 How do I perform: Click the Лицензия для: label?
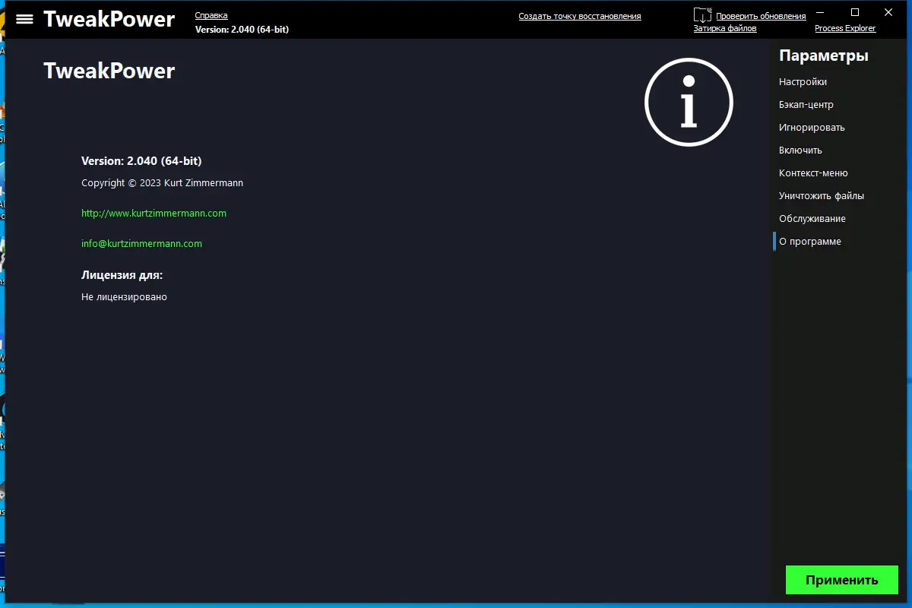point(122,275)
